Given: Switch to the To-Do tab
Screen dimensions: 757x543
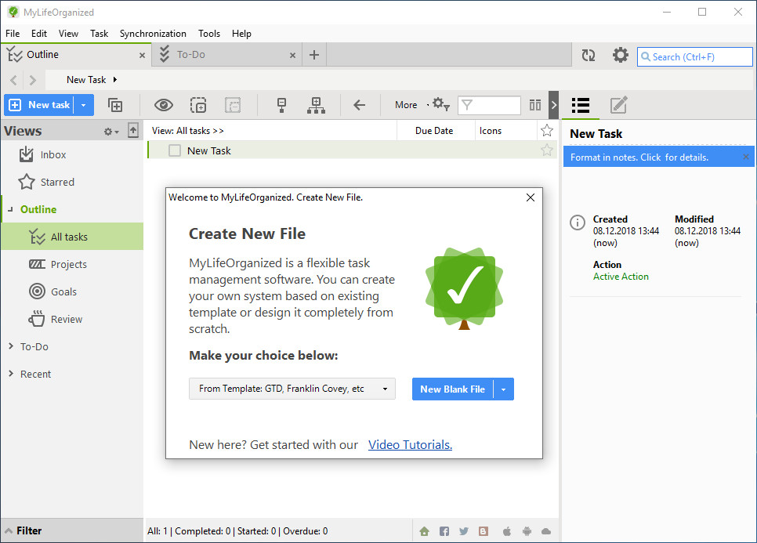Looking at the screenshot, I should tap(227, 55).
